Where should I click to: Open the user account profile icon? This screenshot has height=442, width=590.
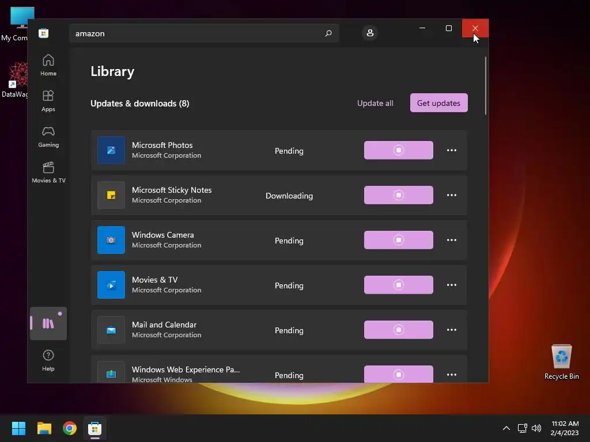(x=370, y=33)
